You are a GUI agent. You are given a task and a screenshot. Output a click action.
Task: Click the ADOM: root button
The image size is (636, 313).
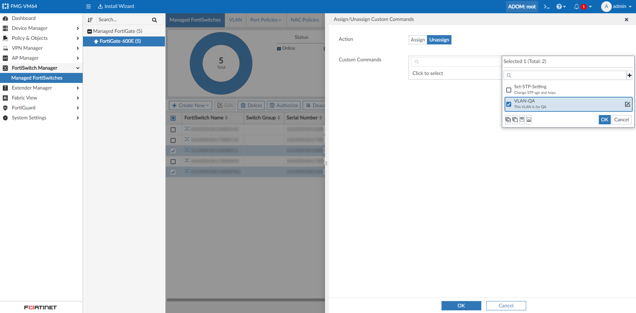522,6
